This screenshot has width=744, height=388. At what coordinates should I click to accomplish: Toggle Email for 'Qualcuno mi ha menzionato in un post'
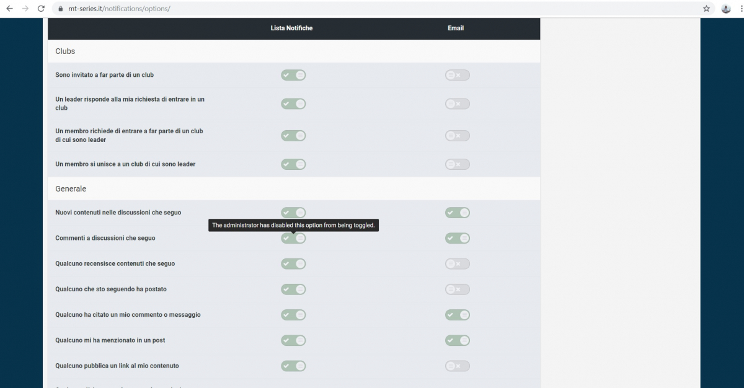458,340
